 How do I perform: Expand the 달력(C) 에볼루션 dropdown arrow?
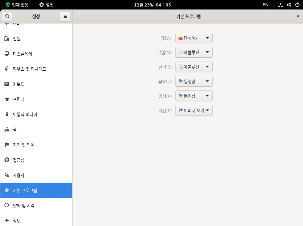[207, 67]
